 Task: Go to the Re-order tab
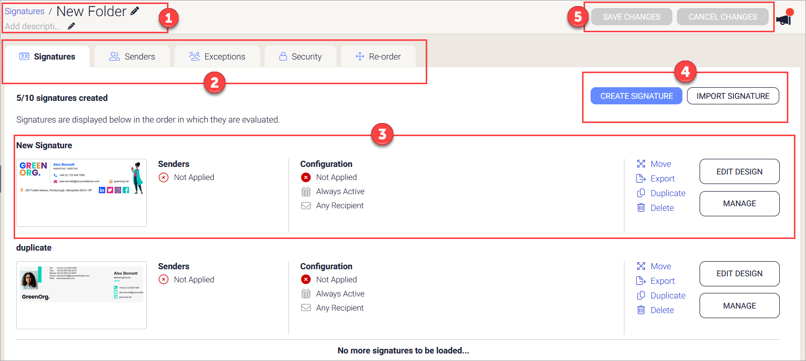point(378,56)
